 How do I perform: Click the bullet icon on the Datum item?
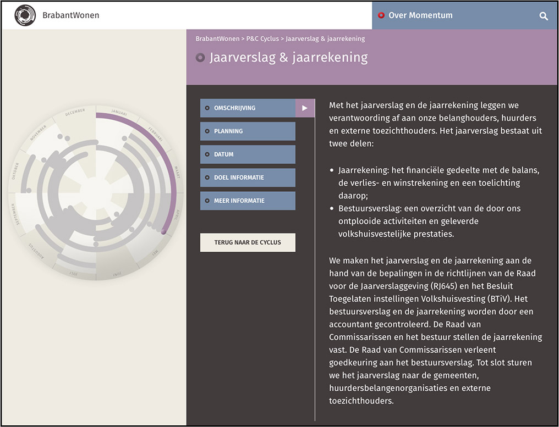pos(207,154)
